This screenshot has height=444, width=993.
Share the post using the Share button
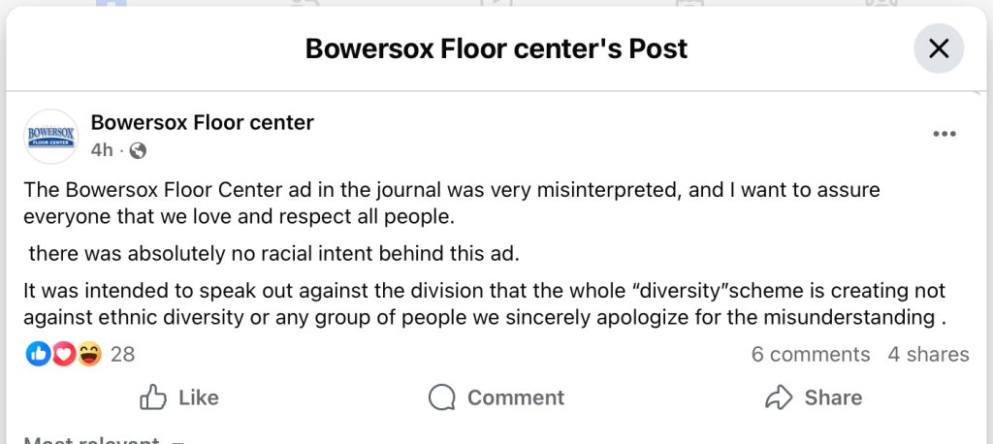[x=813, y=397]
